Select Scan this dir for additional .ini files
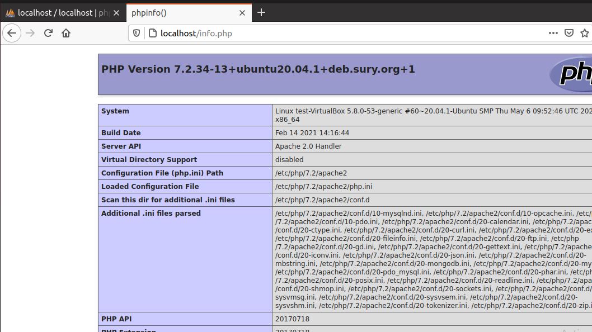The height and width of the screenshot is (332, 592). coord(168,200)
